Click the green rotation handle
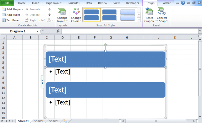 (x=105, y=45)
